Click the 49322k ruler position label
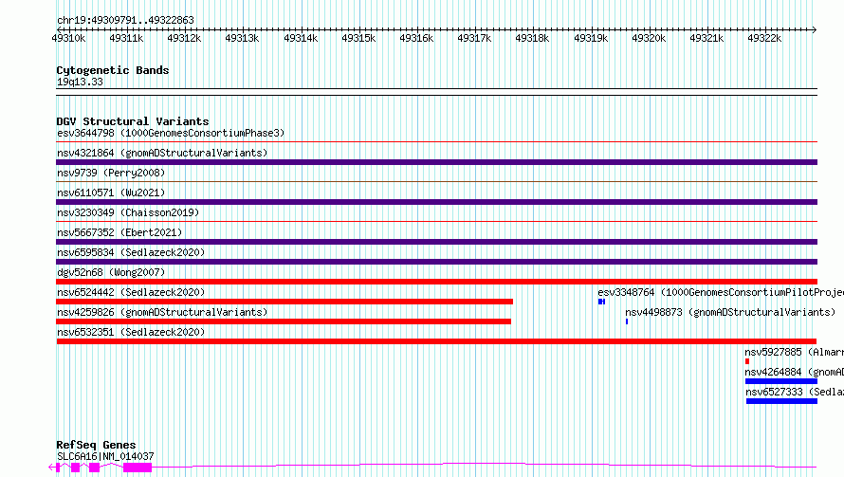The width and height of the screenshot is (844, 477). pos(764,38)
